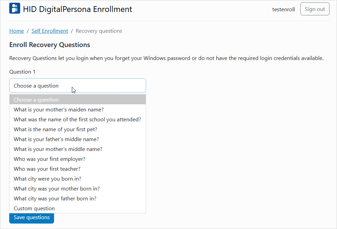
Task: Choose 'What city was your father born in?'
Action: coord(55,199)
